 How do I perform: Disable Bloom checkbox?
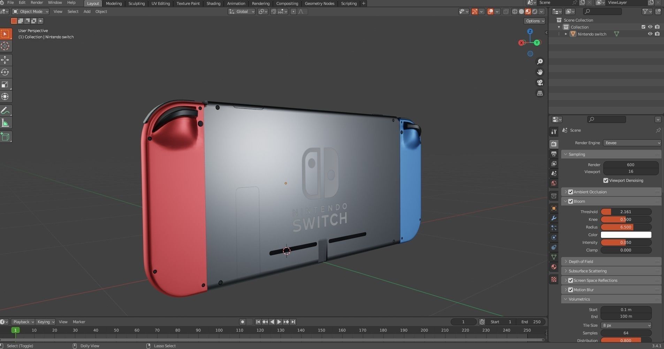571,201
